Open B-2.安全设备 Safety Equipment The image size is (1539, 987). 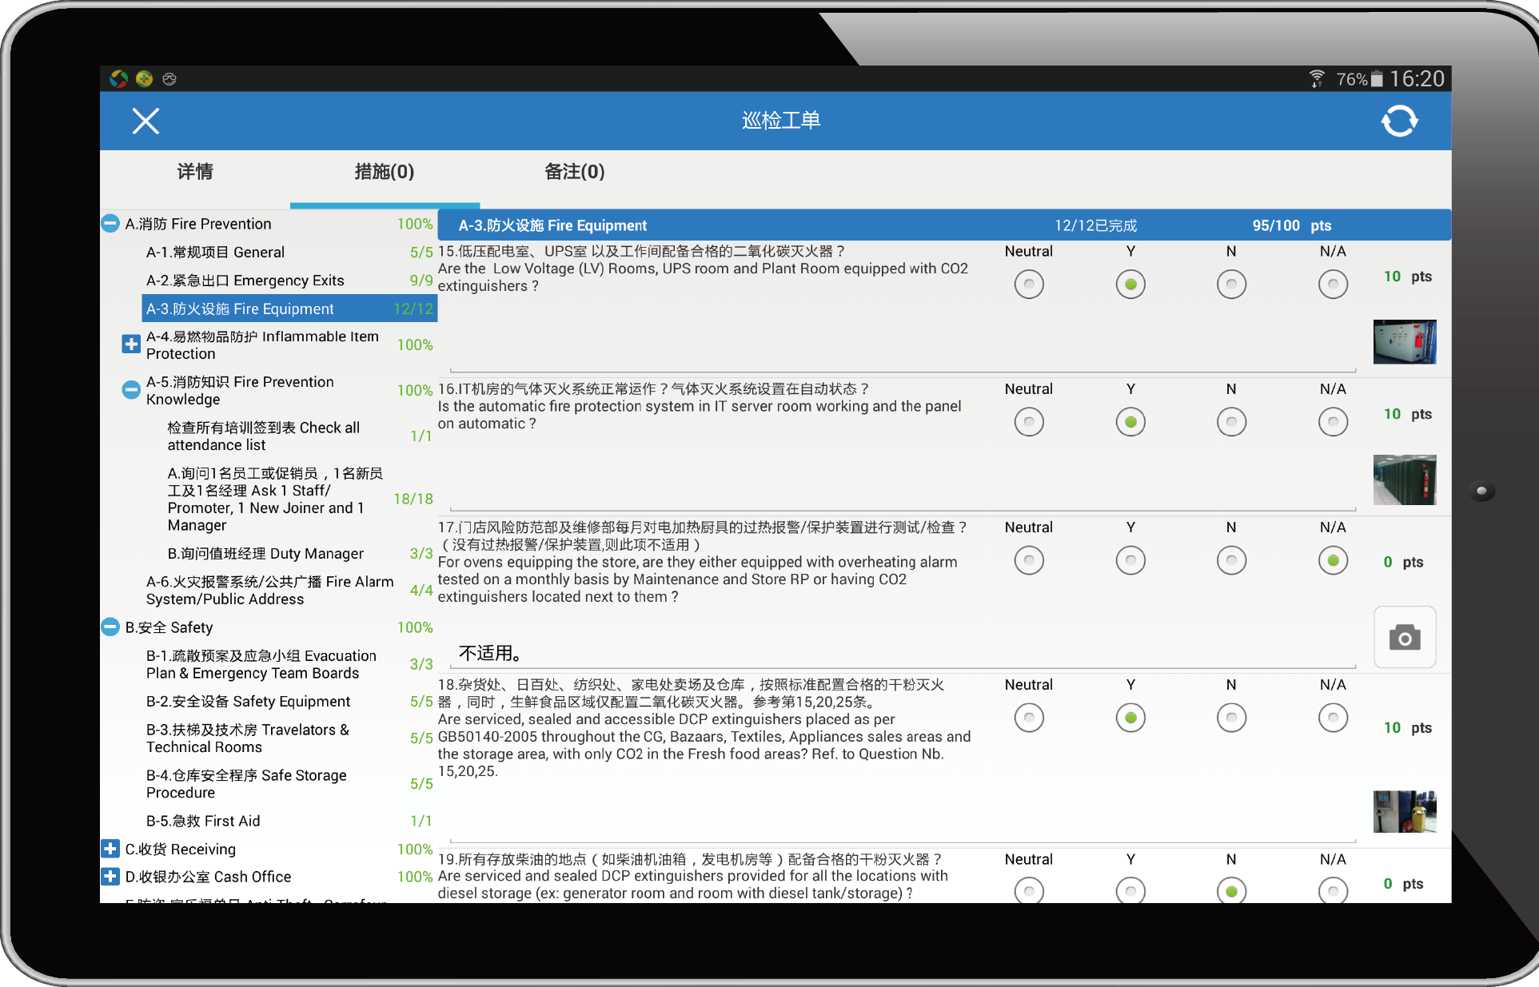pyautogui.click(x=289, y=701)
